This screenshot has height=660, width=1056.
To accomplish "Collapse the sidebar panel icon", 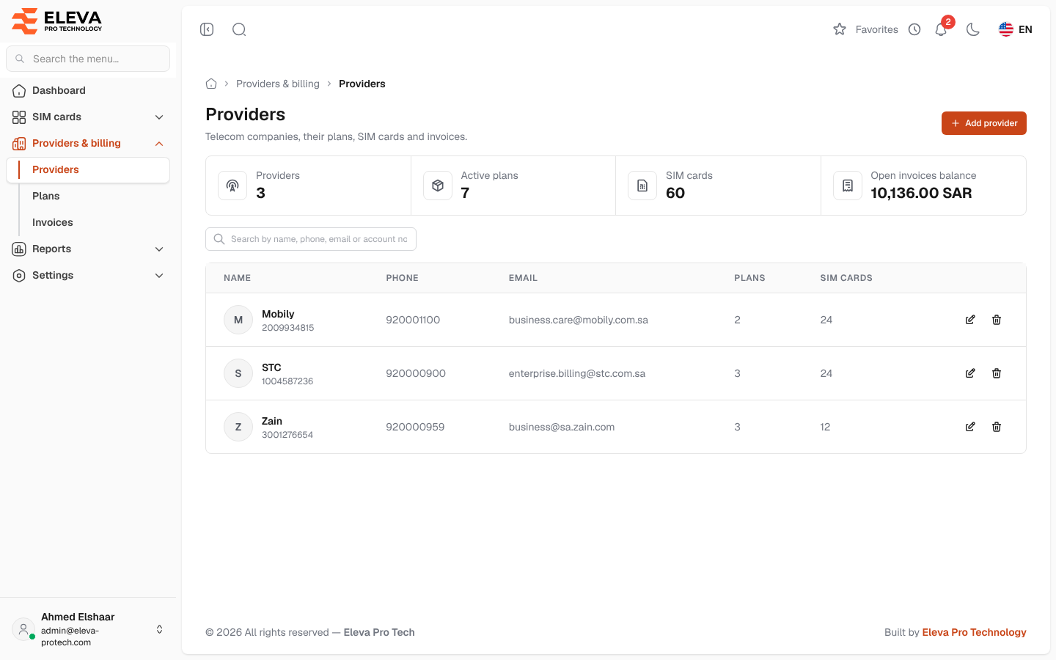I will click(207, 29).
